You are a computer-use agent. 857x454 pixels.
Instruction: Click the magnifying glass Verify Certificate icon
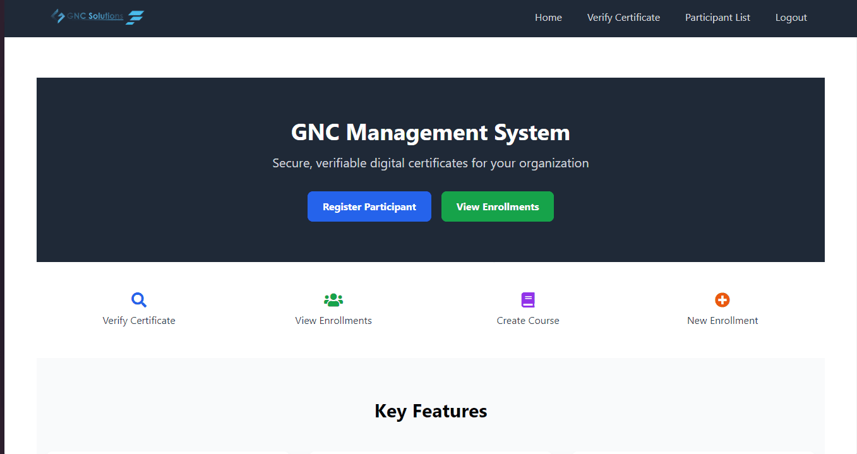[x=139, y=300]
